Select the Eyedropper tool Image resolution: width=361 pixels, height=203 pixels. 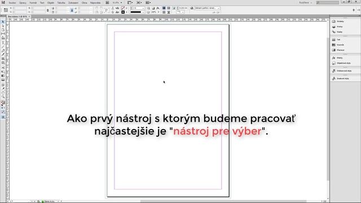click(x=3, y=89)
